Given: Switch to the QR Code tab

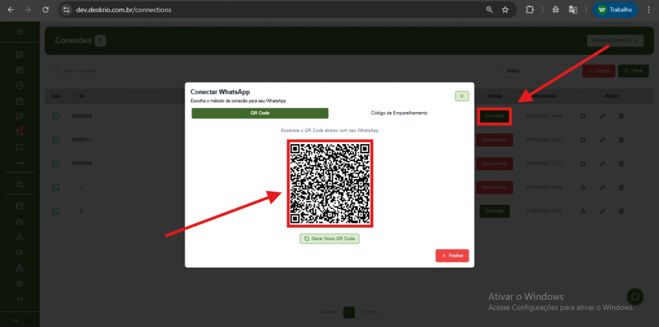Looking at the screenshot, I should coord(260,113).
